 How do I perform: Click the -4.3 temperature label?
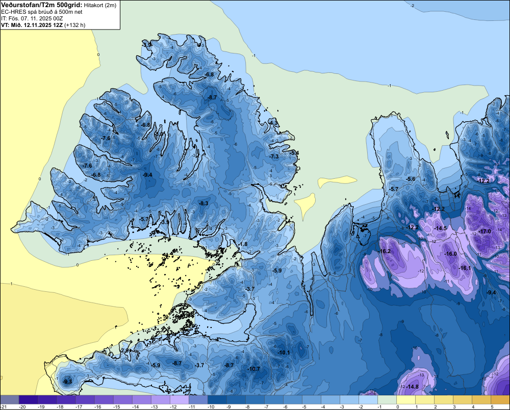(274, 123)
